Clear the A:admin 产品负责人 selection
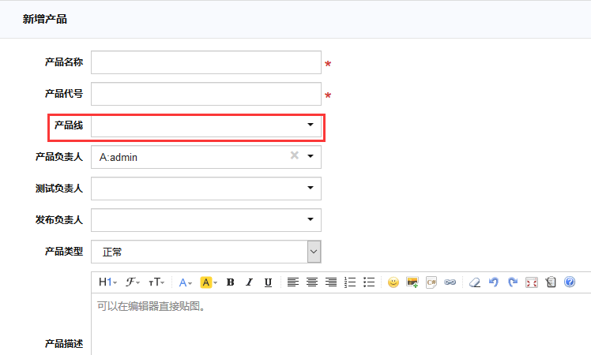The image size is (591, 355). click(x=294, y=156)
